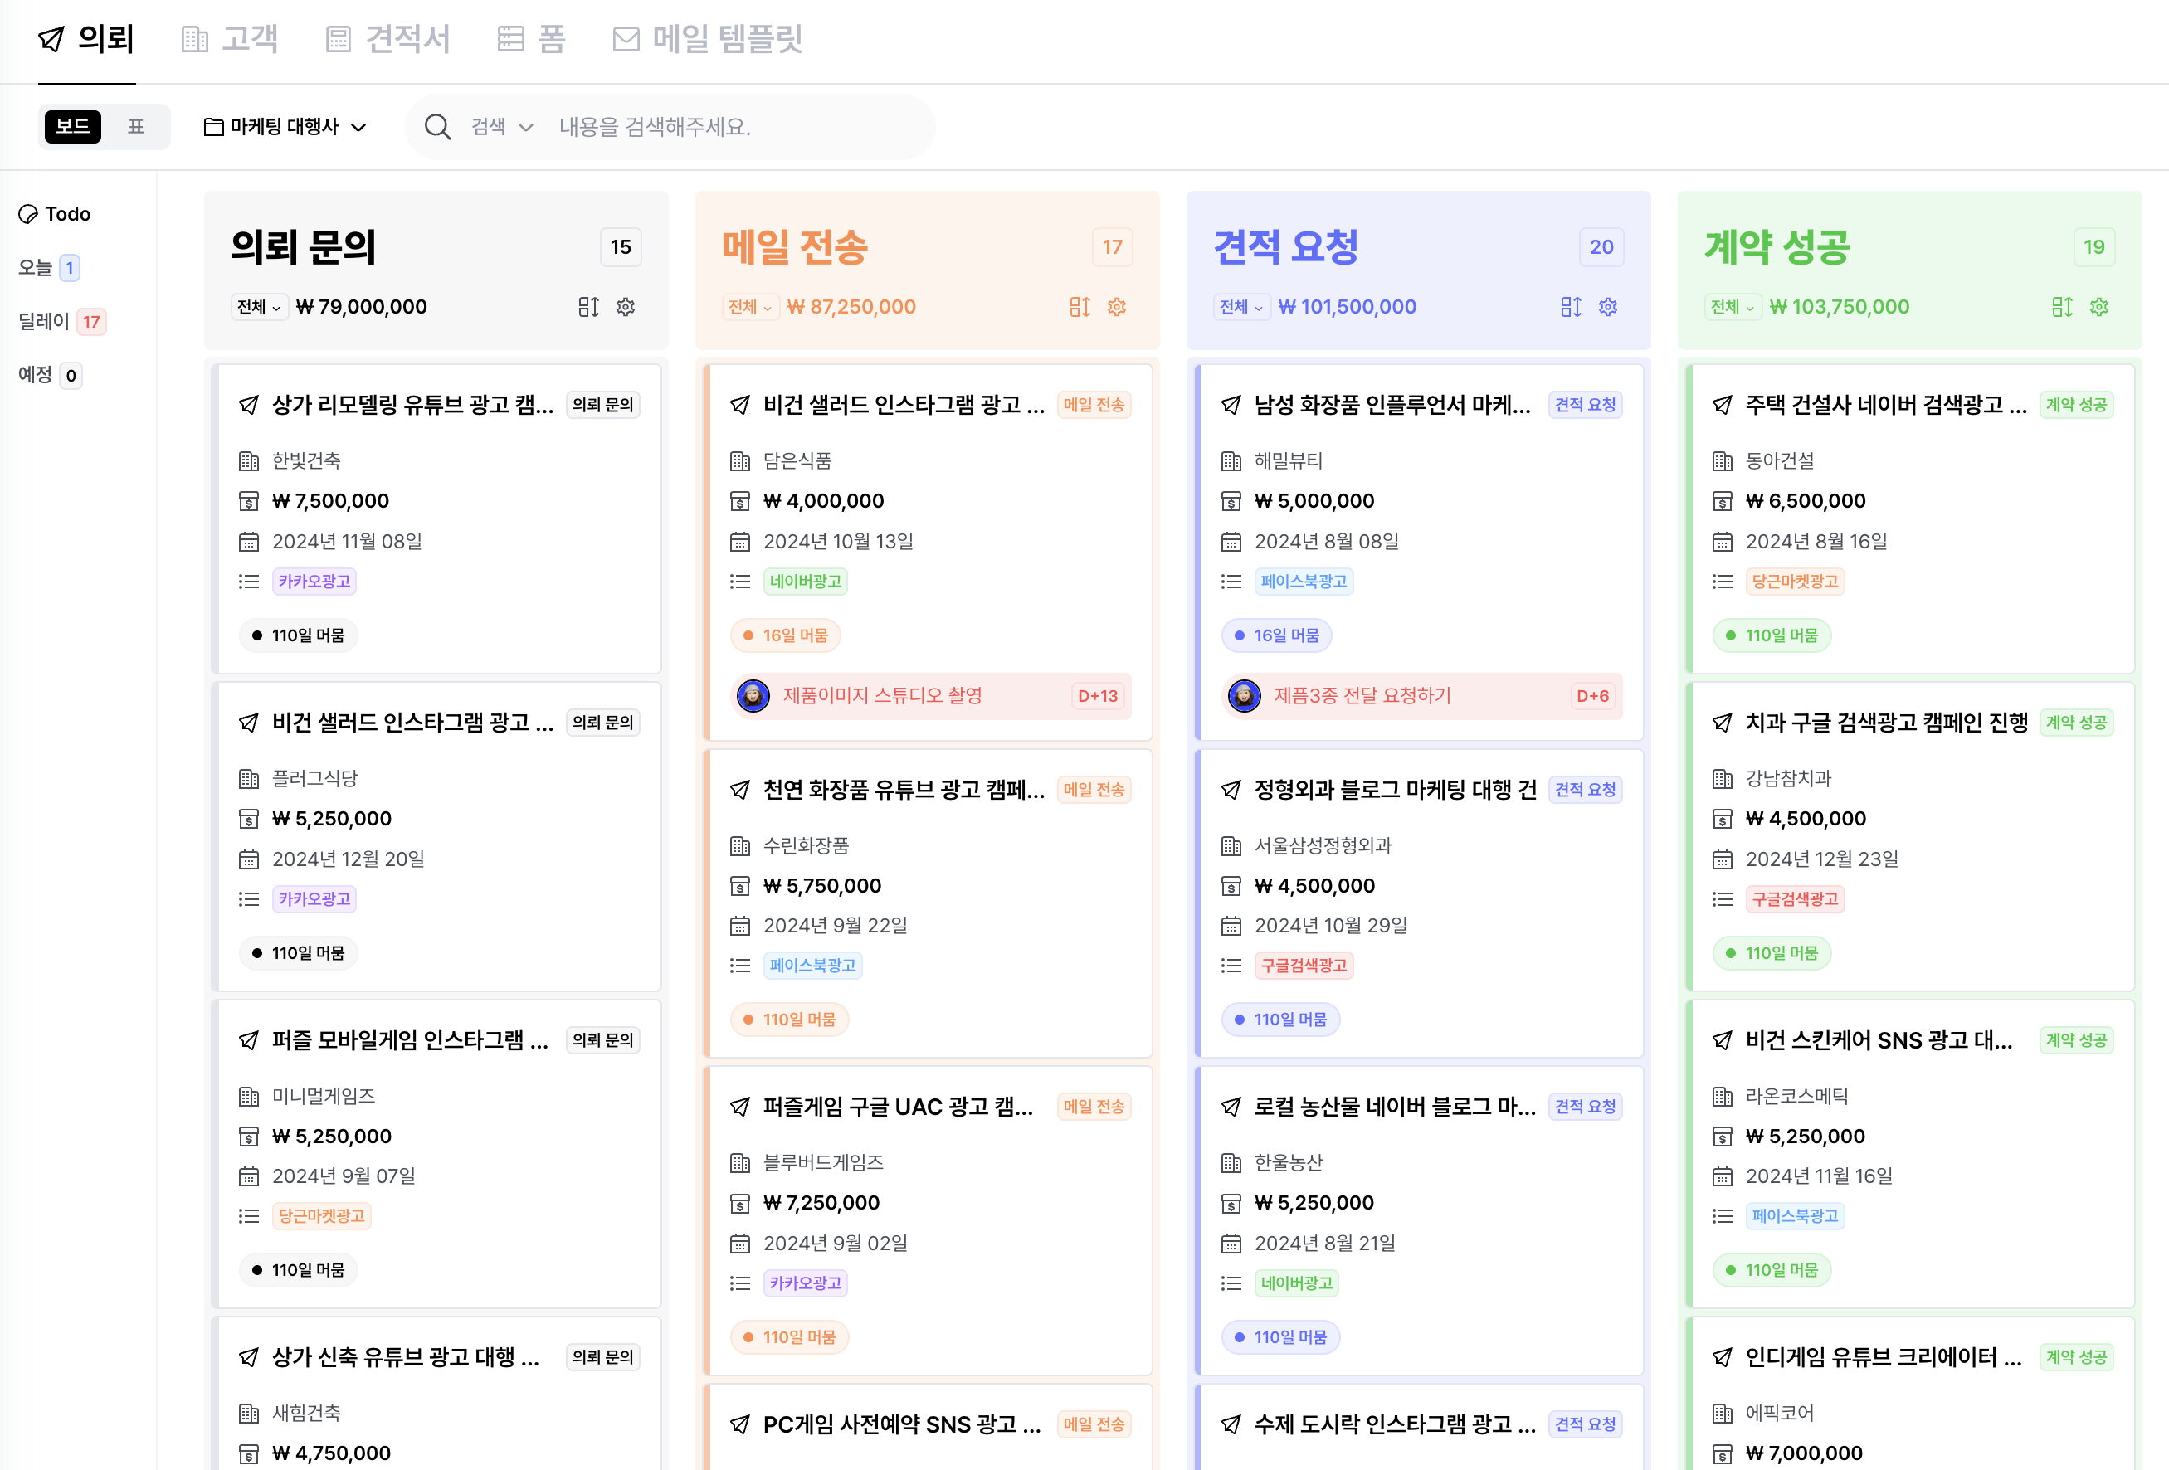Open settings gear in 계약 성공 column
Viewport: 2169px width, 1470px height.
(2099, 307)
